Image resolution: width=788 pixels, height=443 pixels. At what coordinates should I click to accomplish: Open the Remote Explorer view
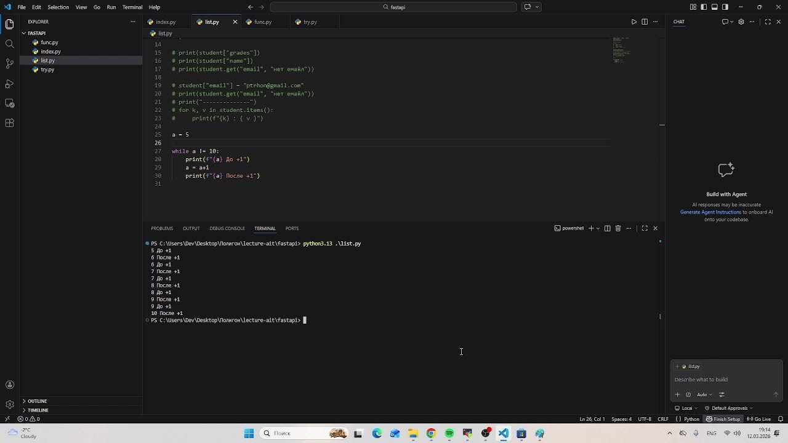[x=9, y=103]
